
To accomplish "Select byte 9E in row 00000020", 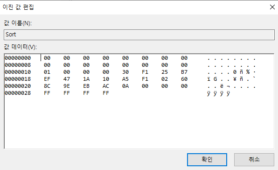I will (x=67, y=86).
